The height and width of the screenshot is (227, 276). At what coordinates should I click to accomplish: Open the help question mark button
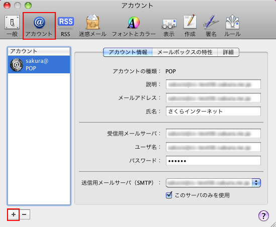point(263,215)
